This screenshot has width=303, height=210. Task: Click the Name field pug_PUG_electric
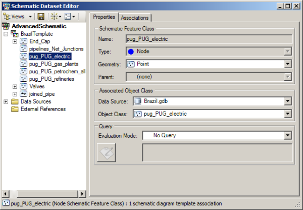click(209, 39)
